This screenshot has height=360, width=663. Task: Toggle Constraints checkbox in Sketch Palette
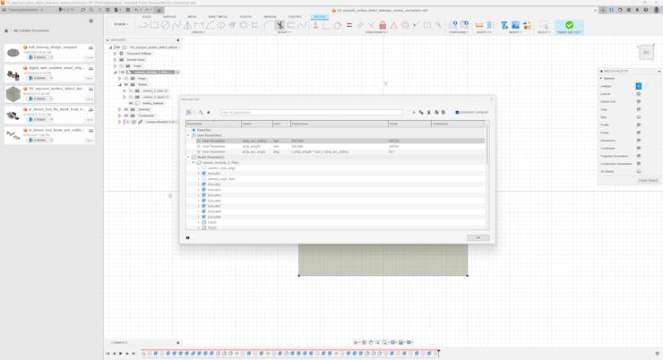[x=639, y=148]
